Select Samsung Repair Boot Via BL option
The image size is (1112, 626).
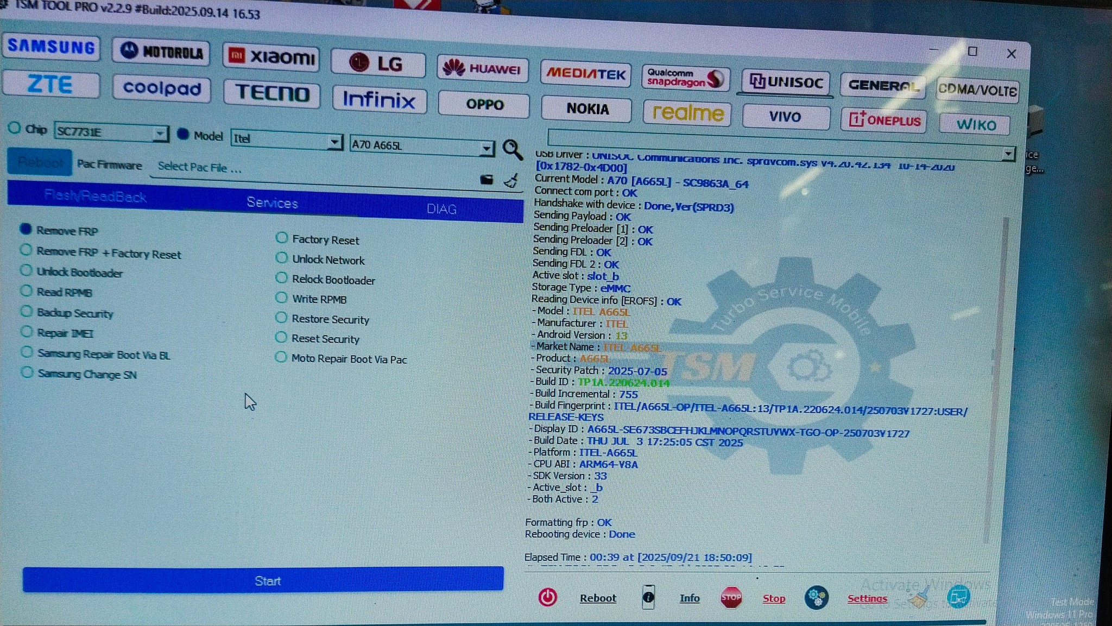pyautogui.click(x=27, y=352)
